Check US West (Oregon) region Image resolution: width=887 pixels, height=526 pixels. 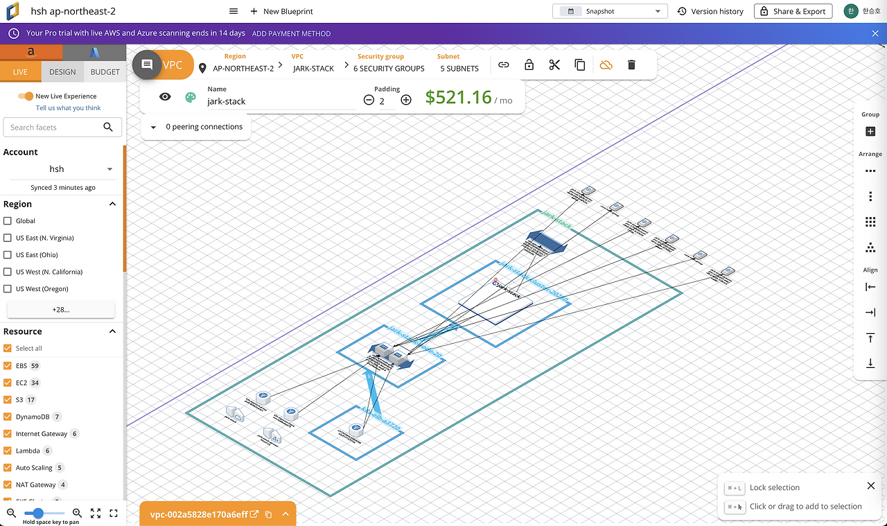click(x=8, y=289)
